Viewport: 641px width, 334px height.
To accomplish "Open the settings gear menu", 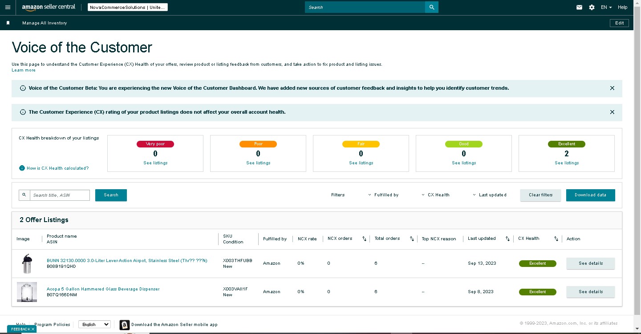I will click(592, 7).
